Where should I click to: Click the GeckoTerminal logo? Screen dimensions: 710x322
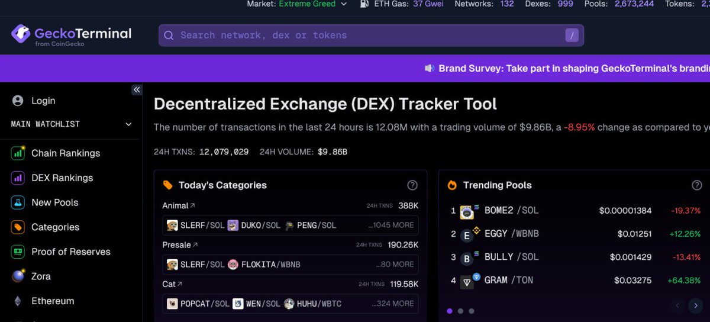coord(72,35)
